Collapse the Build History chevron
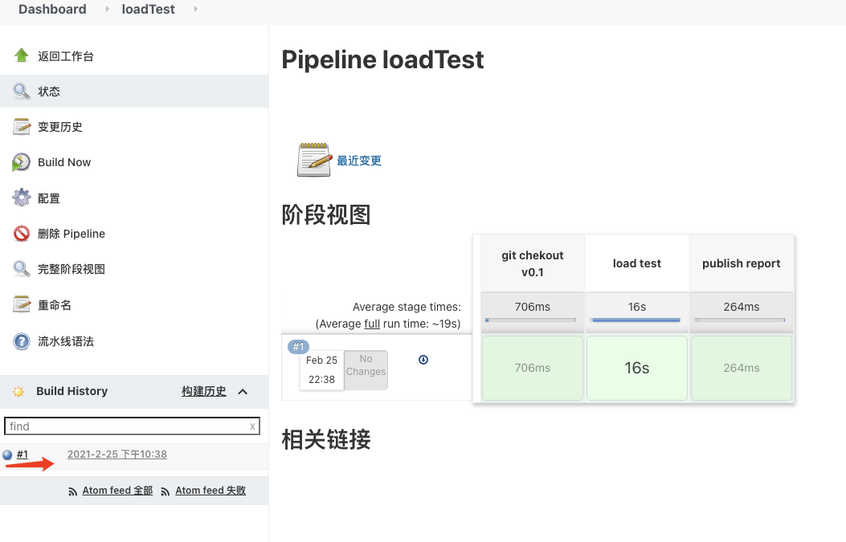The height and width of the screenshot is (542, 846). (x=243, y=392)
